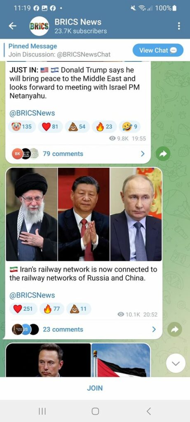Open the three-dot channel menu
The image size is (190, 422).
[x=179, y=26]
